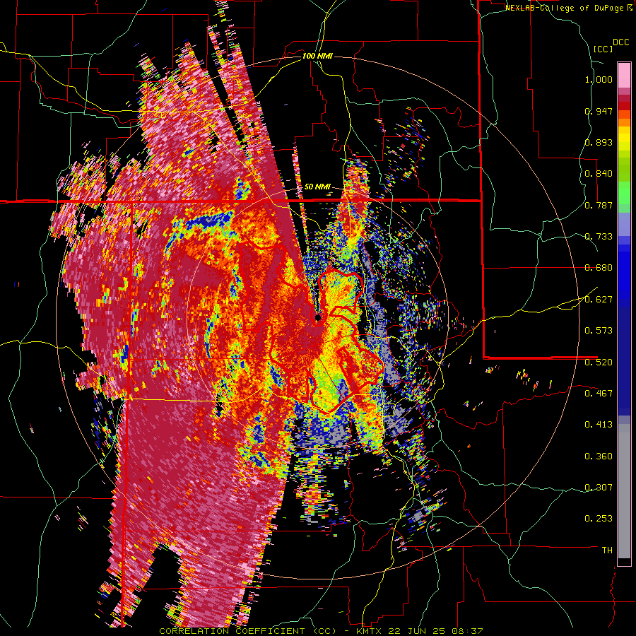636x636 pixels.
Task: Click the Correlation Coefficient KMTX caption text
Action: coord(321,631)
